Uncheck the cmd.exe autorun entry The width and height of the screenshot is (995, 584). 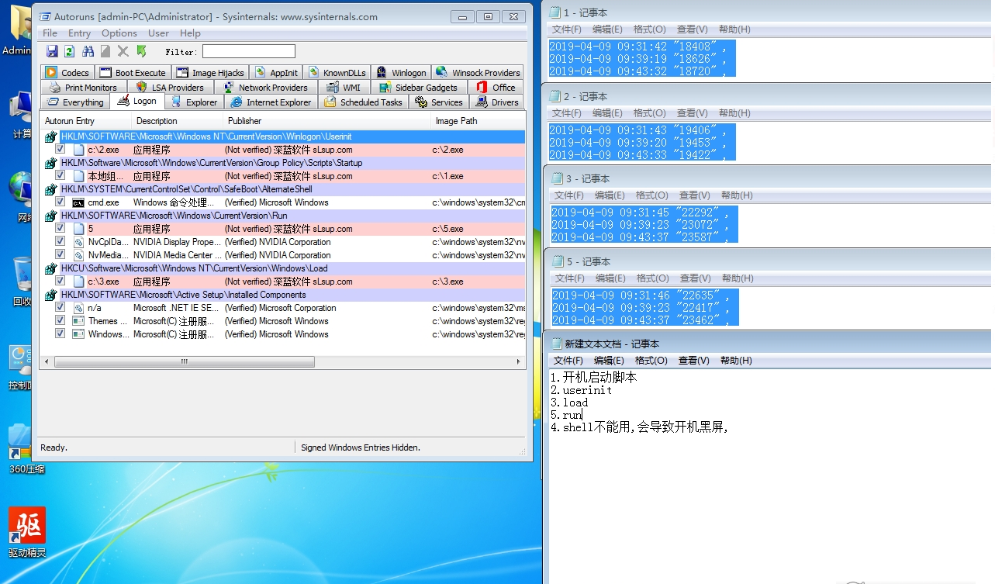[x=60, y=202]
